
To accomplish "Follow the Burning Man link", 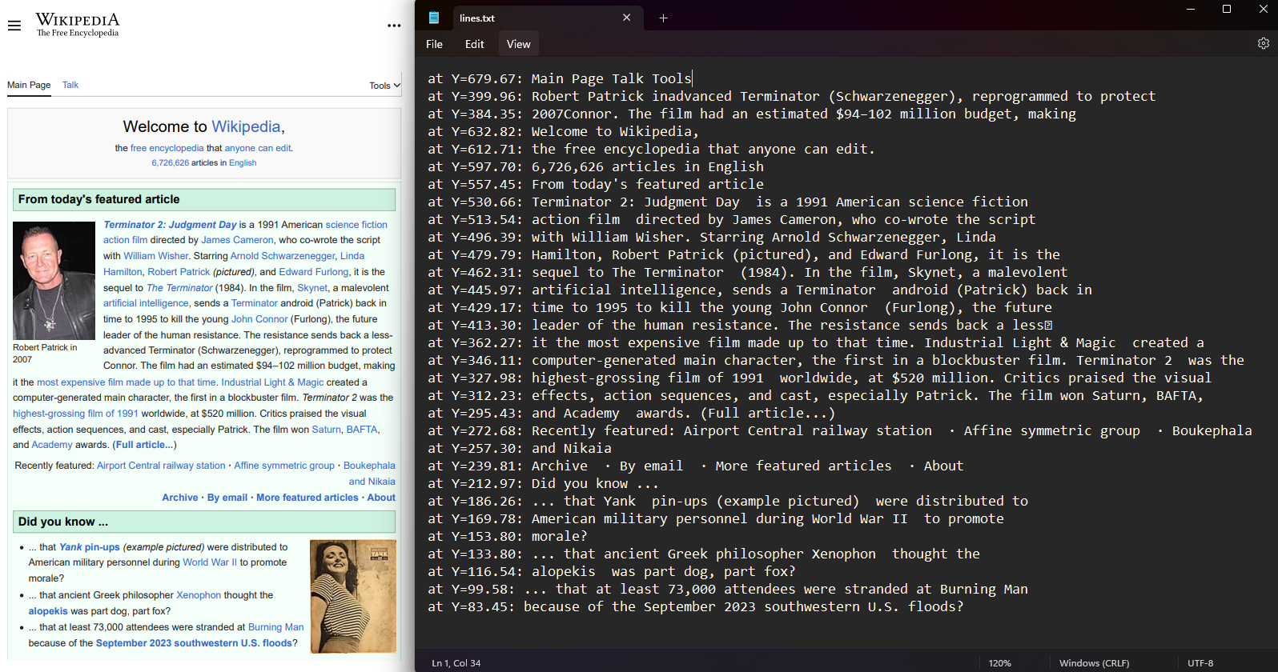I will (276, 627).
